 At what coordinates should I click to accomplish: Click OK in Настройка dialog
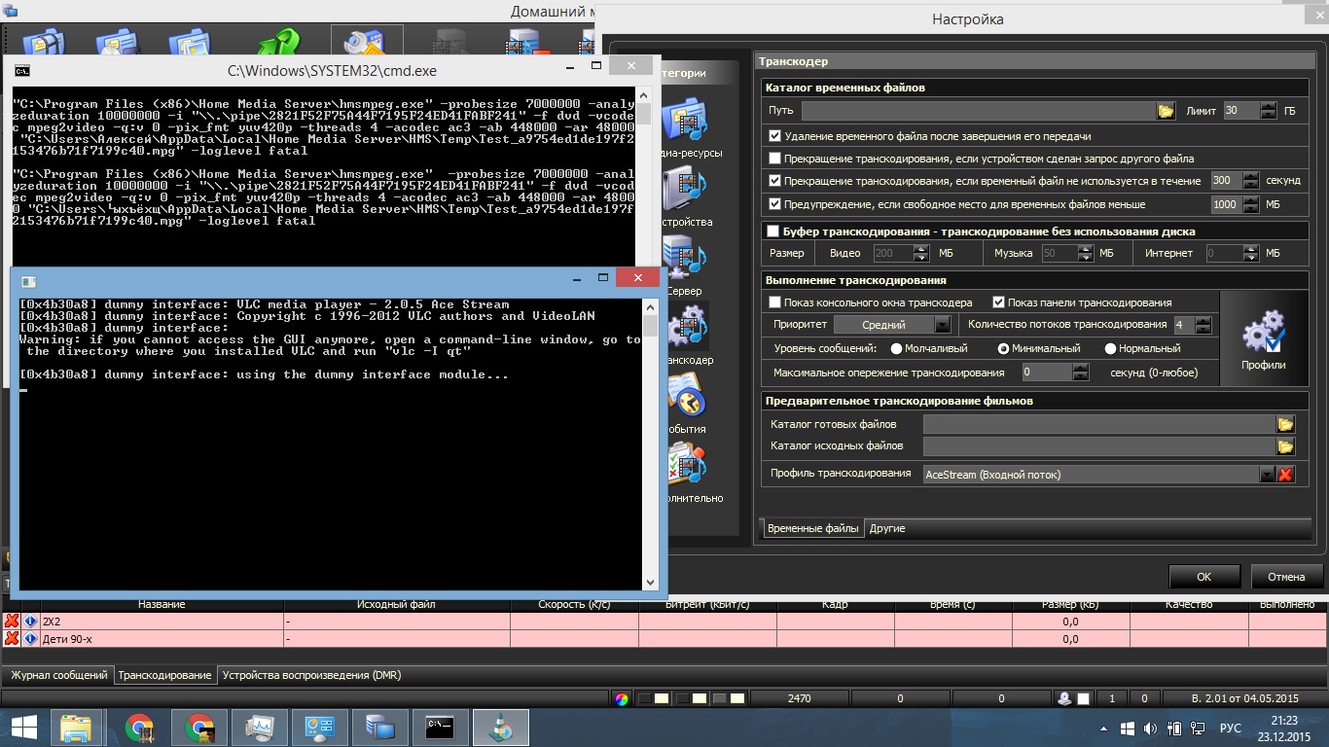[x=1203, y=577]
